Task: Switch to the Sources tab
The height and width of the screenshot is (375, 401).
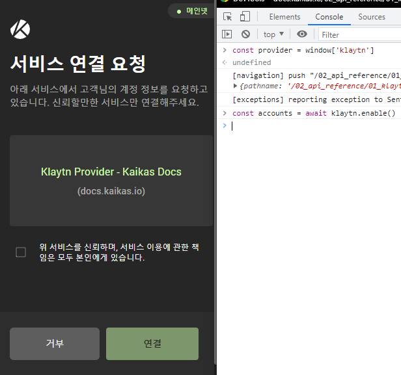Action: pyautogui.click(x=372, y=17)
